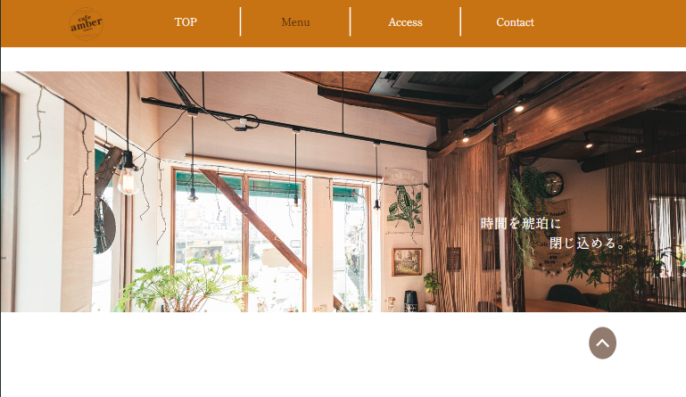Click the green bird poster in photo

pyautogui.click(x=404, y=202)
